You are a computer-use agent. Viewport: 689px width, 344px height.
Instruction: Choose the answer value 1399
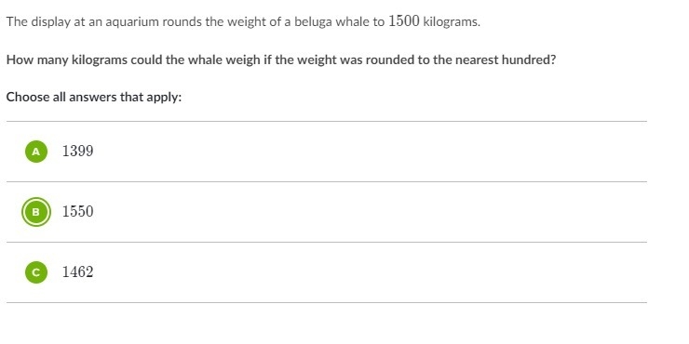tap(78, 152)
